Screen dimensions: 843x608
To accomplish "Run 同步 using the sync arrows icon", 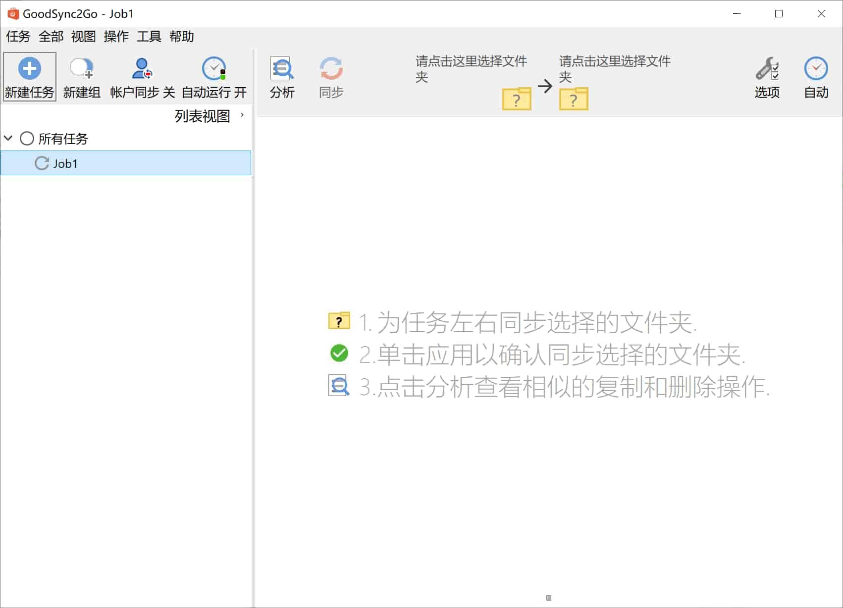I will pyautogui.click(x=331, y=69).
